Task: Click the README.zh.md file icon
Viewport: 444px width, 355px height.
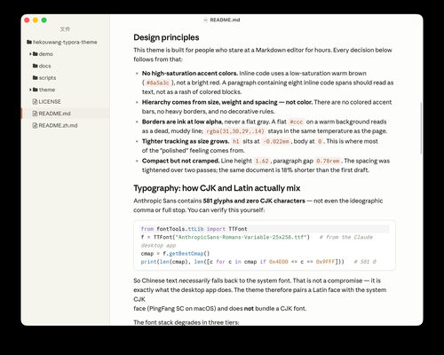Action: pyautogui.click(x=35, y=125)
